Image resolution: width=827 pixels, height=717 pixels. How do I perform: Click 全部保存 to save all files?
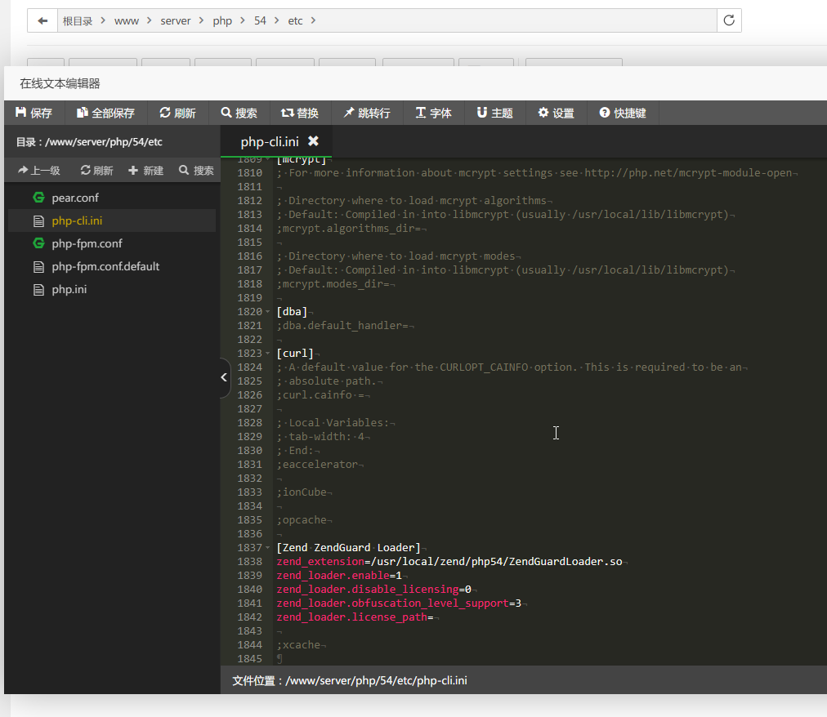coord(105,113)
